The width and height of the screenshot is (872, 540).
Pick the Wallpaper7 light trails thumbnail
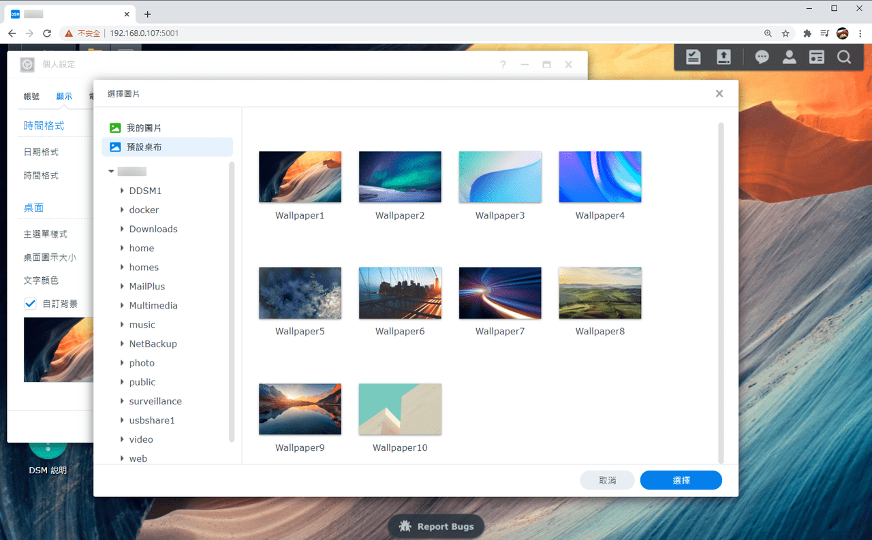500,293
